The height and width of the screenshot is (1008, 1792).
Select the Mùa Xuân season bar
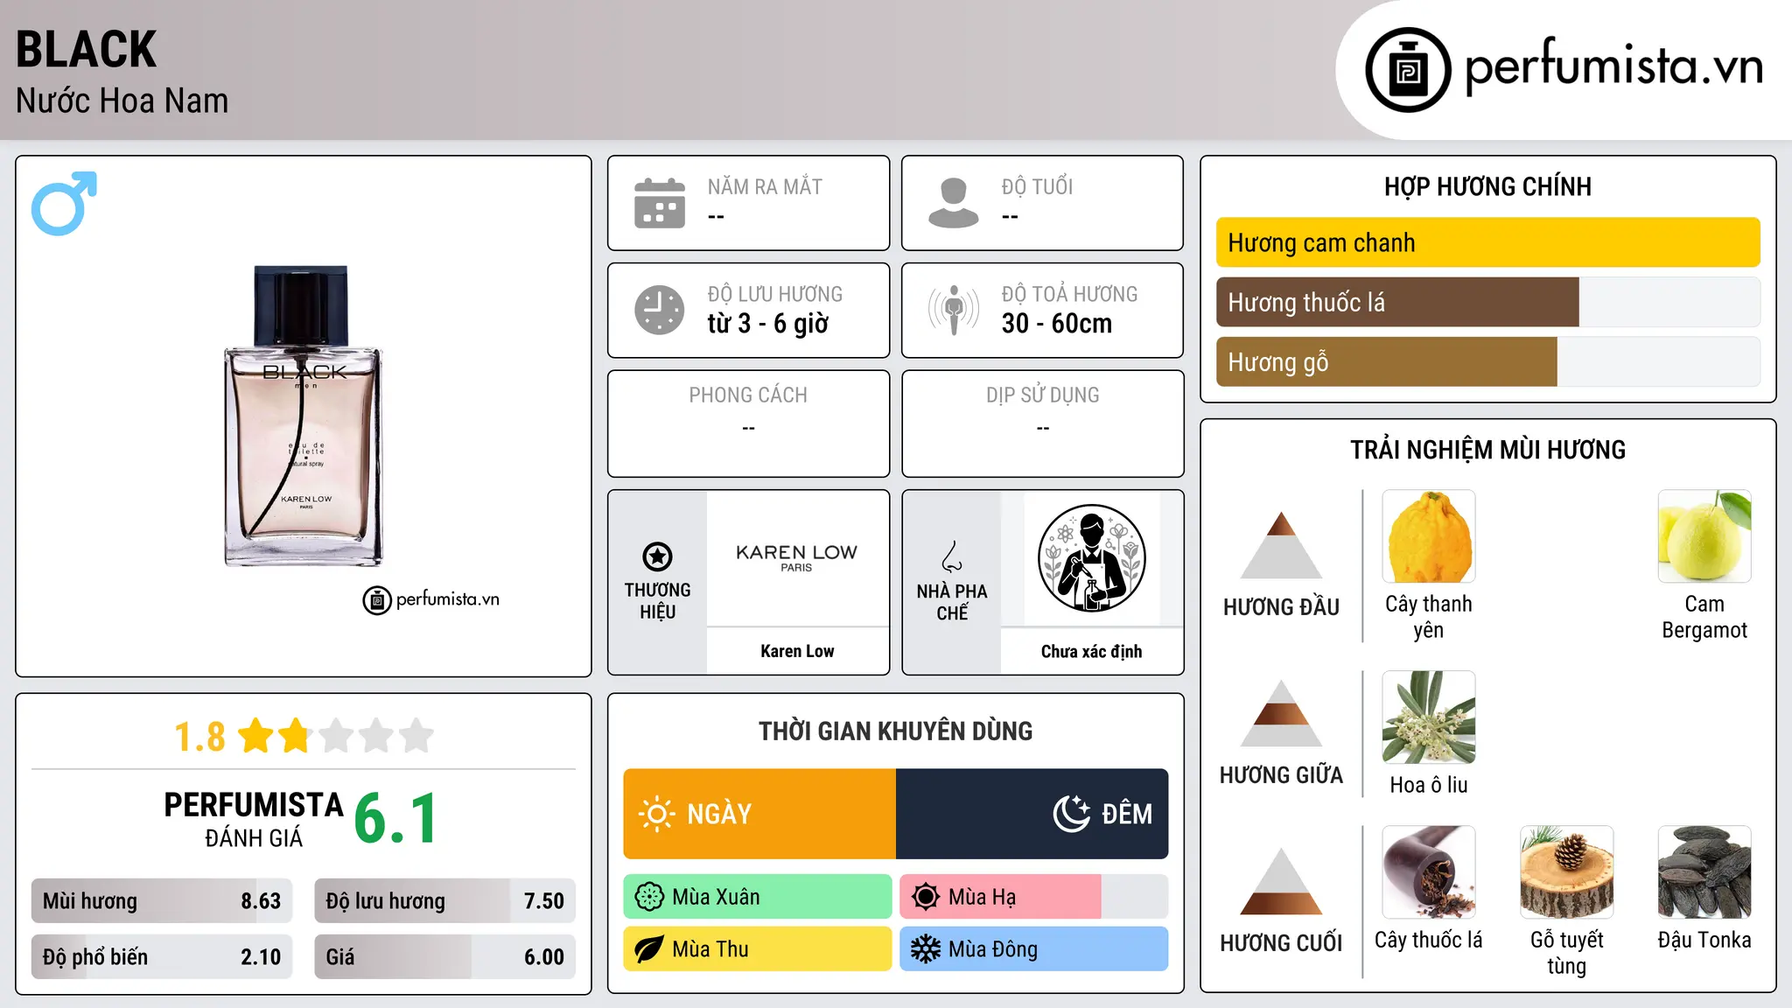click(x=758, y=897)
